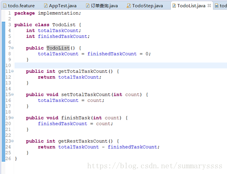Click the TodoList.java file icon

174,6
